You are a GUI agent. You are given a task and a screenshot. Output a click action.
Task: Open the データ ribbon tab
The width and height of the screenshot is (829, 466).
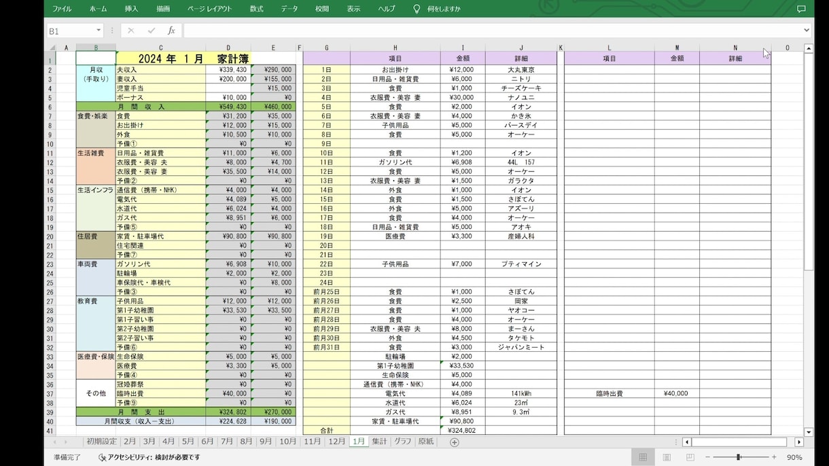tap(289, 9)
